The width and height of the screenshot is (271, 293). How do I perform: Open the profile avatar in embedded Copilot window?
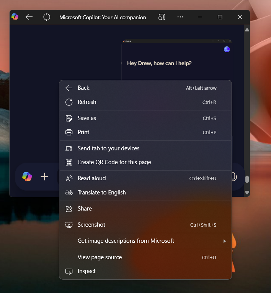click(227, 49)
